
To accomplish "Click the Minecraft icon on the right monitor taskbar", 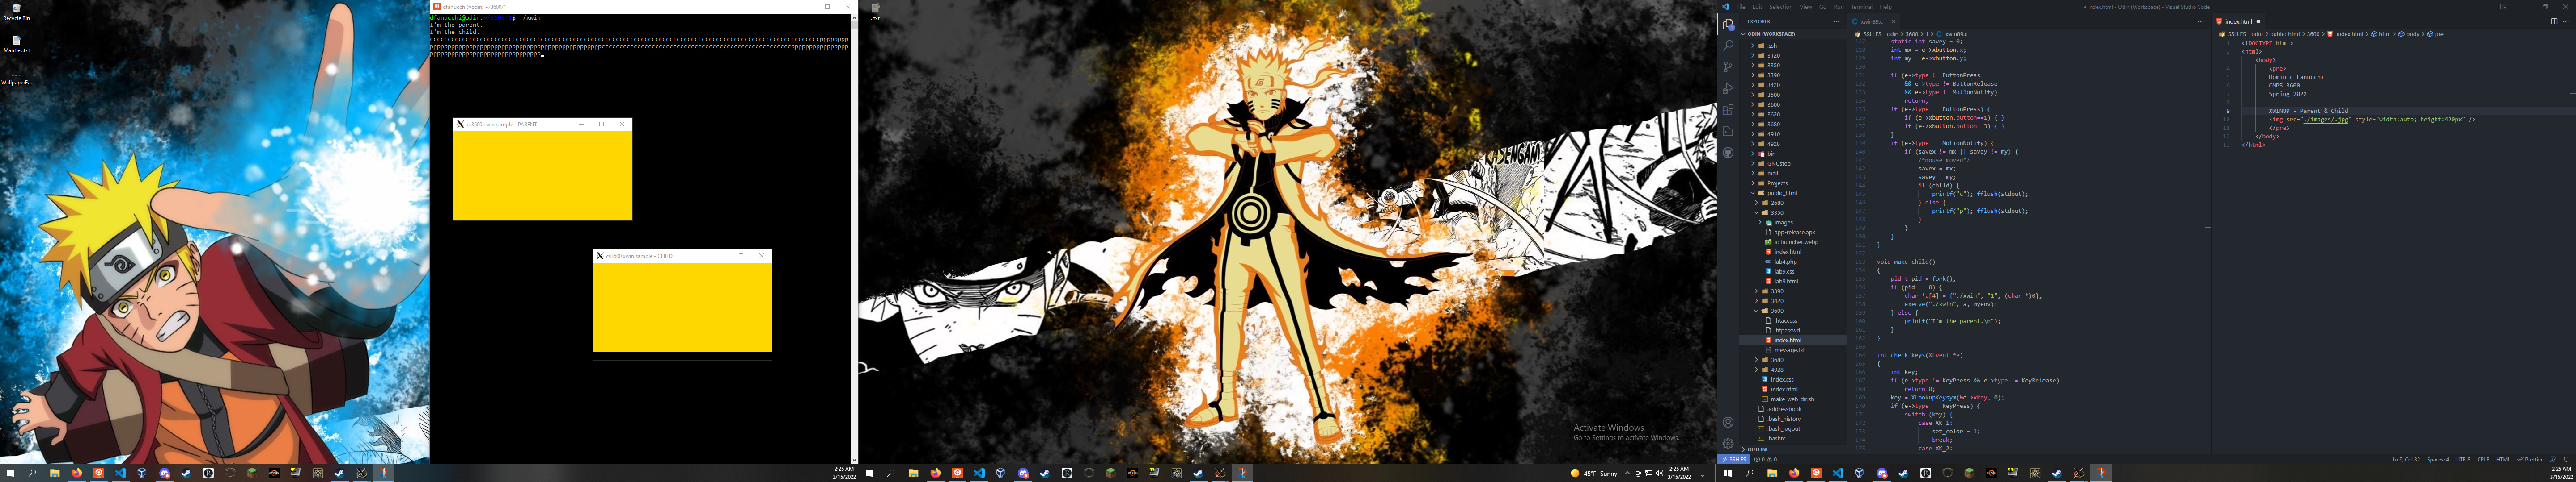I will tap(1969, 473).
